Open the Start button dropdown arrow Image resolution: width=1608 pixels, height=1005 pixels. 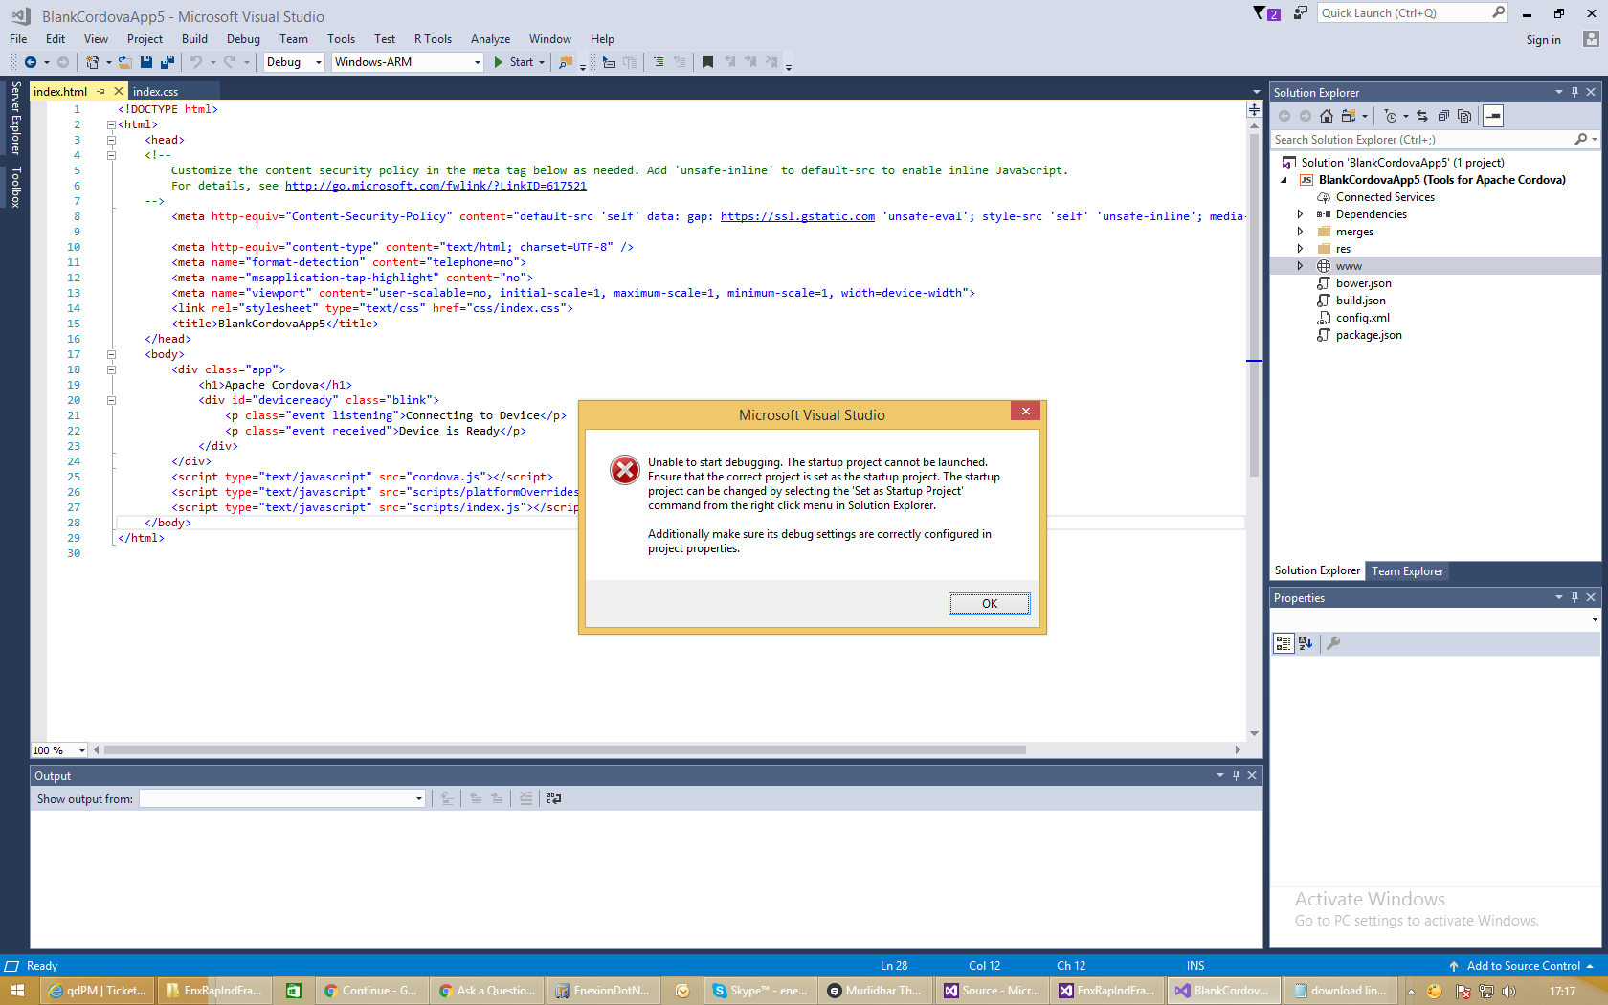click(x=542, y=62)
